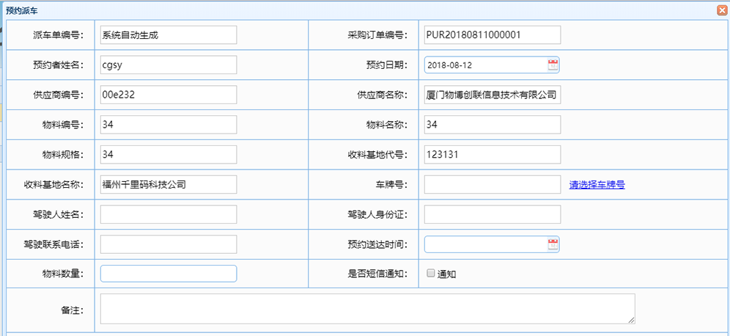Click the 请选择车牌号 link
This screenshot has height=336, width=730.
(597, 185)
